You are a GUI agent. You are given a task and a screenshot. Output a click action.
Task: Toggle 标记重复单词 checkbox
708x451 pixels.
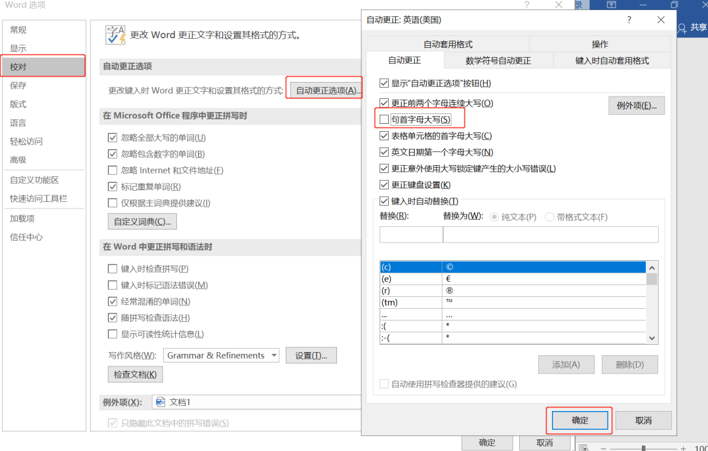point(113,186)
